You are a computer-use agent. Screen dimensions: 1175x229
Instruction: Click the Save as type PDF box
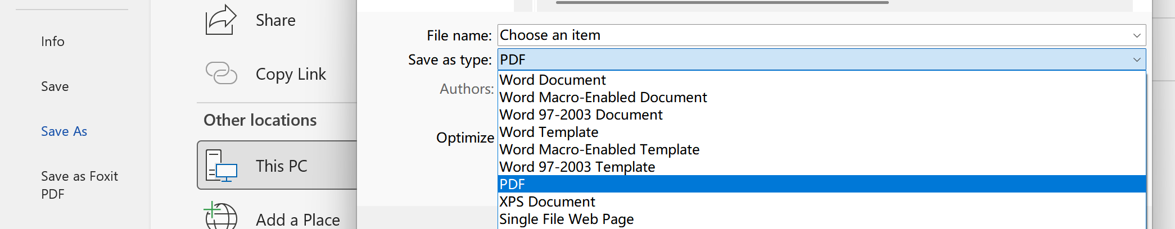click(x=821, y=59)
